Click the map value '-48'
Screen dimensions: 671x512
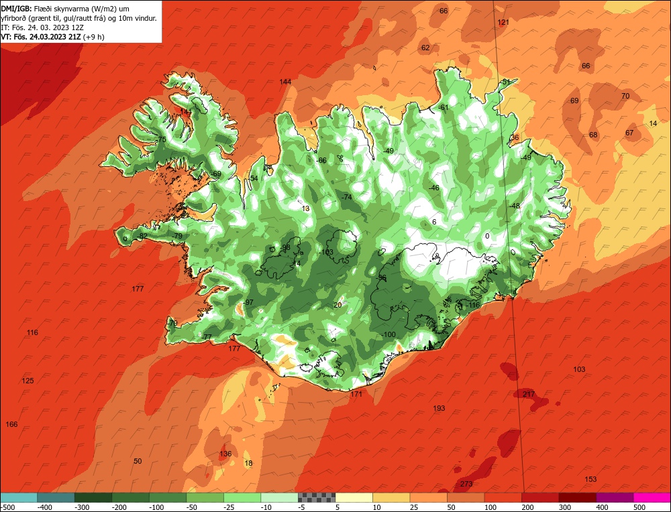click(x=515, y=206)
